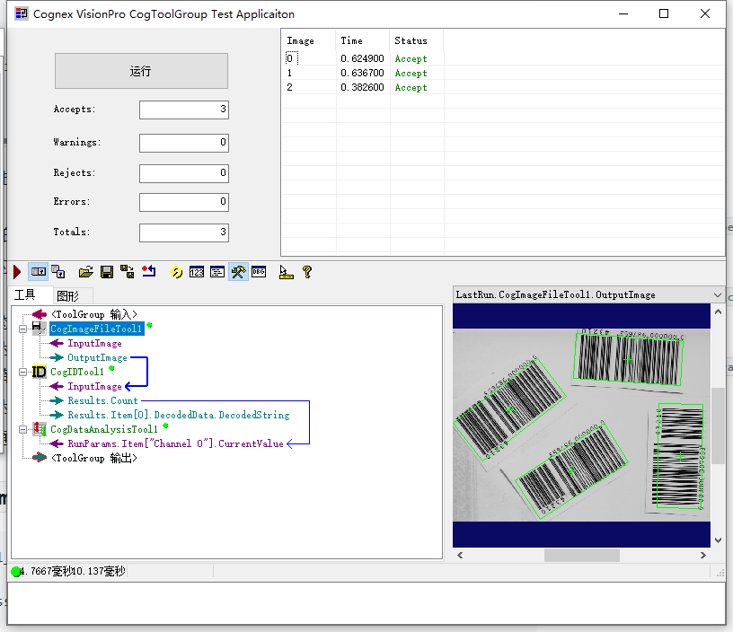Click the ToolGroup 输出 red arrow icon
This screenshot has width=733, height=632.
point(40,458)
